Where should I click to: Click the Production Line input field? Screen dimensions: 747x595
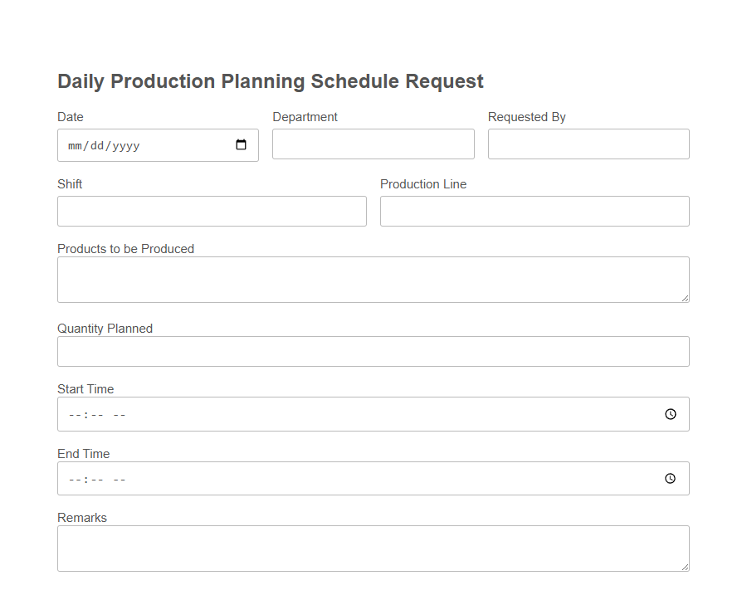coord(534,211)
